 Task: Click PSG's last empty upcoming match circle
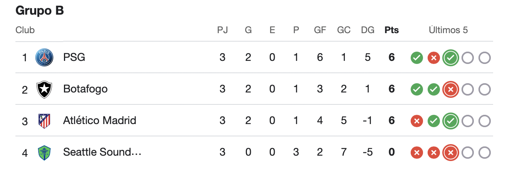coord(484,58)
